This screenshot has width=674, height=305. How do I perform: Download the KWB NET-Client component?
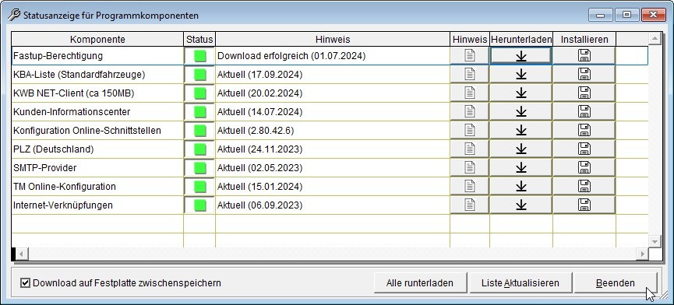pyautogui.click(x=521, y=93)
